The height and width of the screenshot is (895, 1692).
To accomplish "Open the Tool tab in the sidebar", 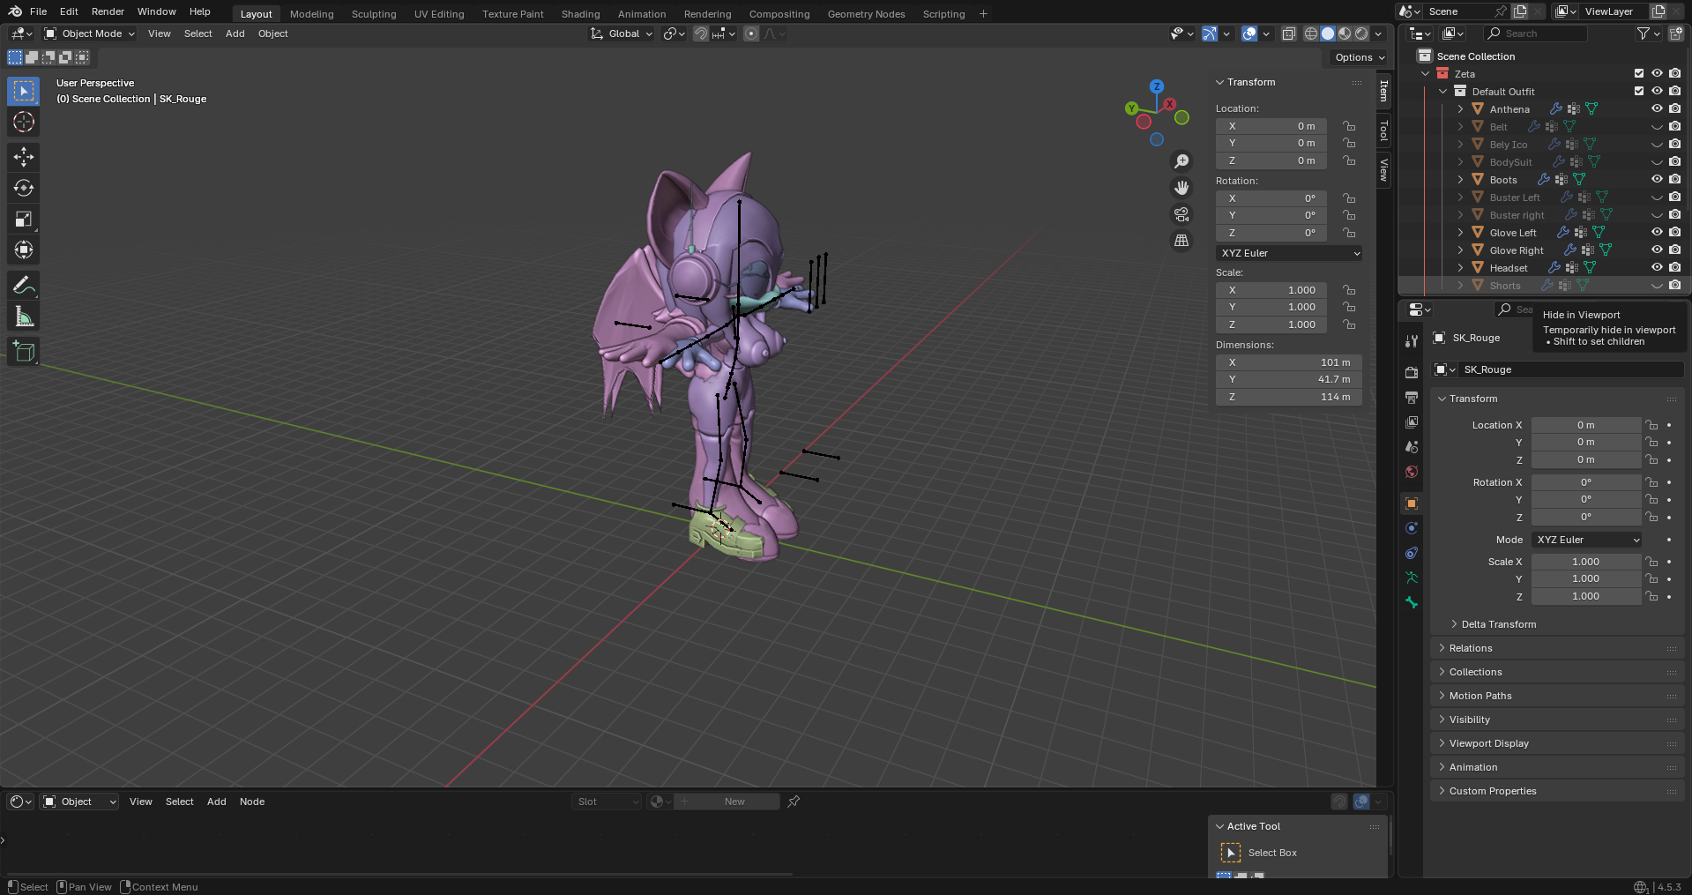I will click(1384, 131).
